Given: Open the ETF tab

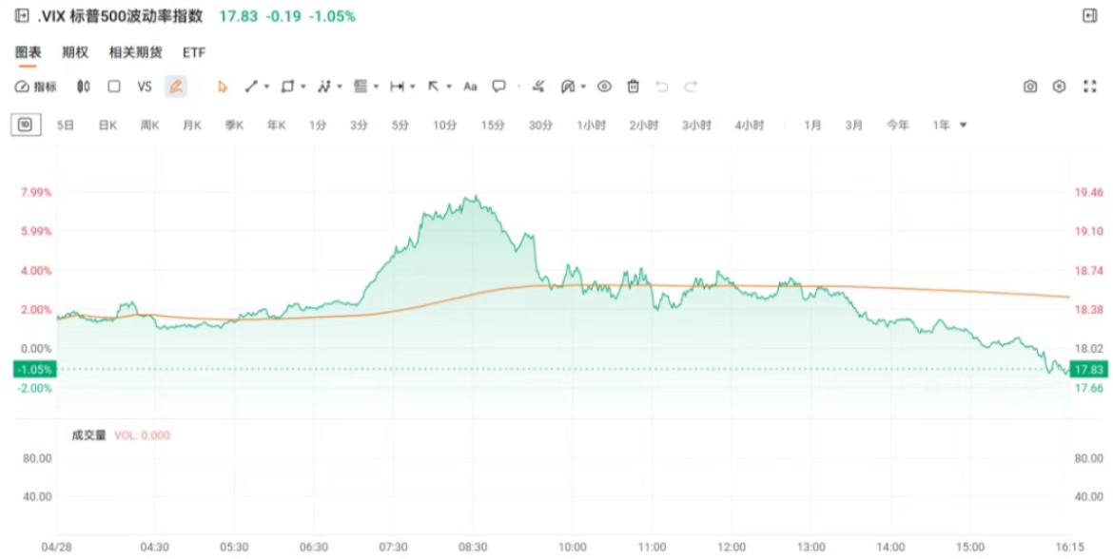Looking at the screenshot, I should tap(194, 53).
